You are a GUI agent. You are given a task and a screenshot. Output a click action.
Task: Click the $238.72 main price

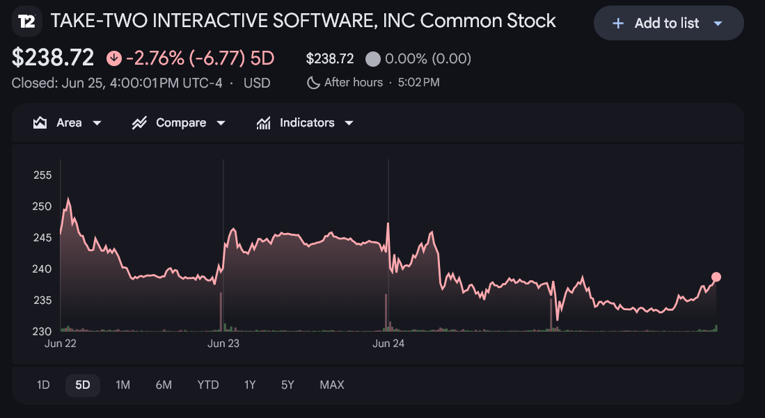point(53,58)
